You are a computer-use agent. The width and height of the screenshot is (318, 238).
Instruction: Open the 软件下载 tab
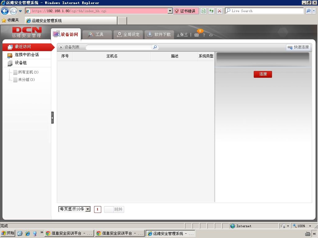point(159,35)
